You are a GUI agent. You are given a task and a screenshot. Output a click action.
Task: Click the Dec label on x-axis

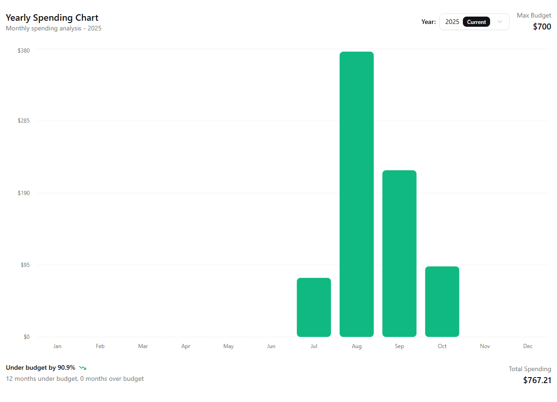coord(527,346)
